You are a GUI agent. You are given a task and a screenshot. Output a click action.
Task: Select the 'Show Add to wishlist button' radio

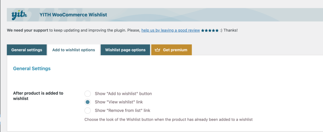coord(88,94)
